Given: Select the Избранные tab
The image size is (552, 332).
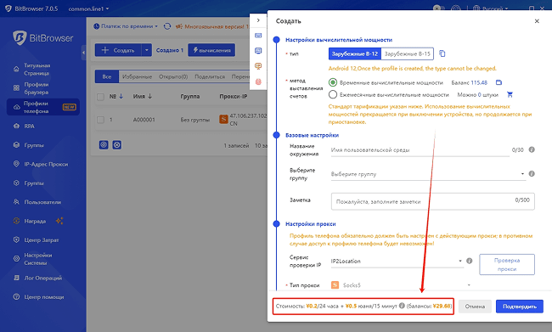Looking at the screenshot, I should (x=137, y=76).
